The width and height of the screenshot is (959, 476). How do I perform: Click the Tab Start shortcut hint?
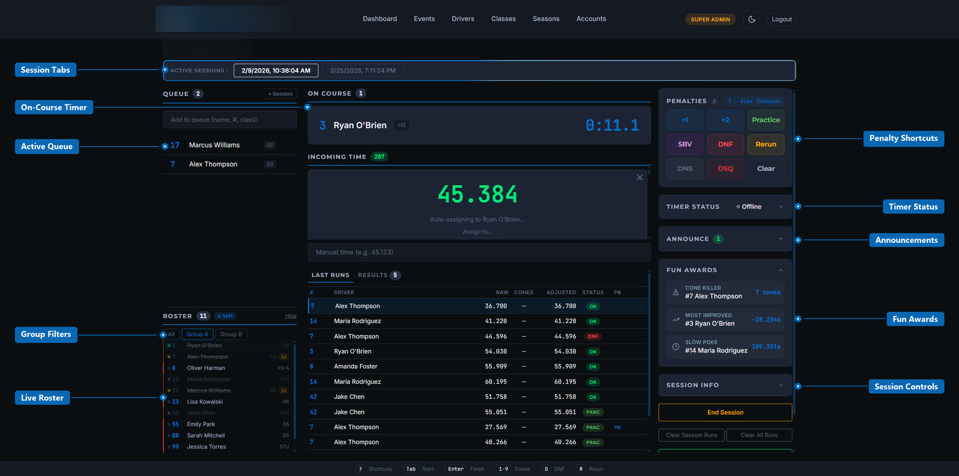pyautogui.click(x=420, y=469)
